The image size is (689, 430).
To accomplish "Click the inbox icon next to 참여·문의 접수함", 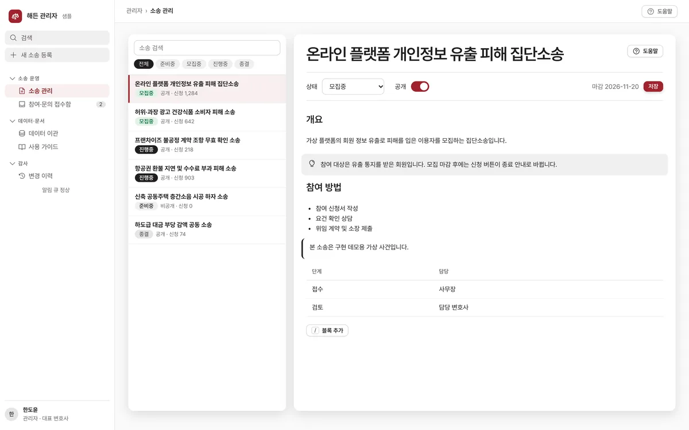I will pyautogui.click(x=22, y=104).
